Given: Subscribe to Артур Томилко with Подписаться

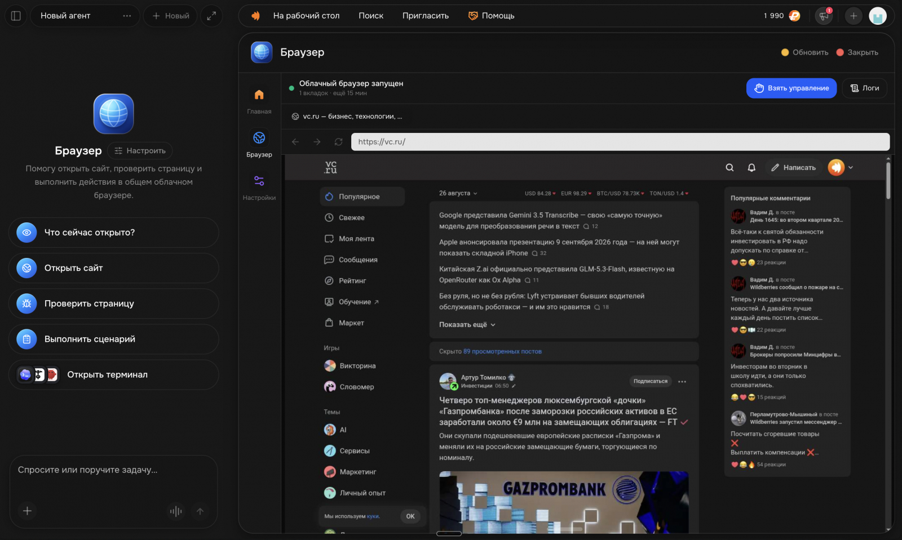Looking at the screenshot, I should click(x=651, y=381).
